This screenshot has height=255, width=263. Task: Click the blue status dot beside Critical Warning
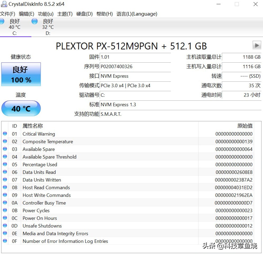click(5, 134)
